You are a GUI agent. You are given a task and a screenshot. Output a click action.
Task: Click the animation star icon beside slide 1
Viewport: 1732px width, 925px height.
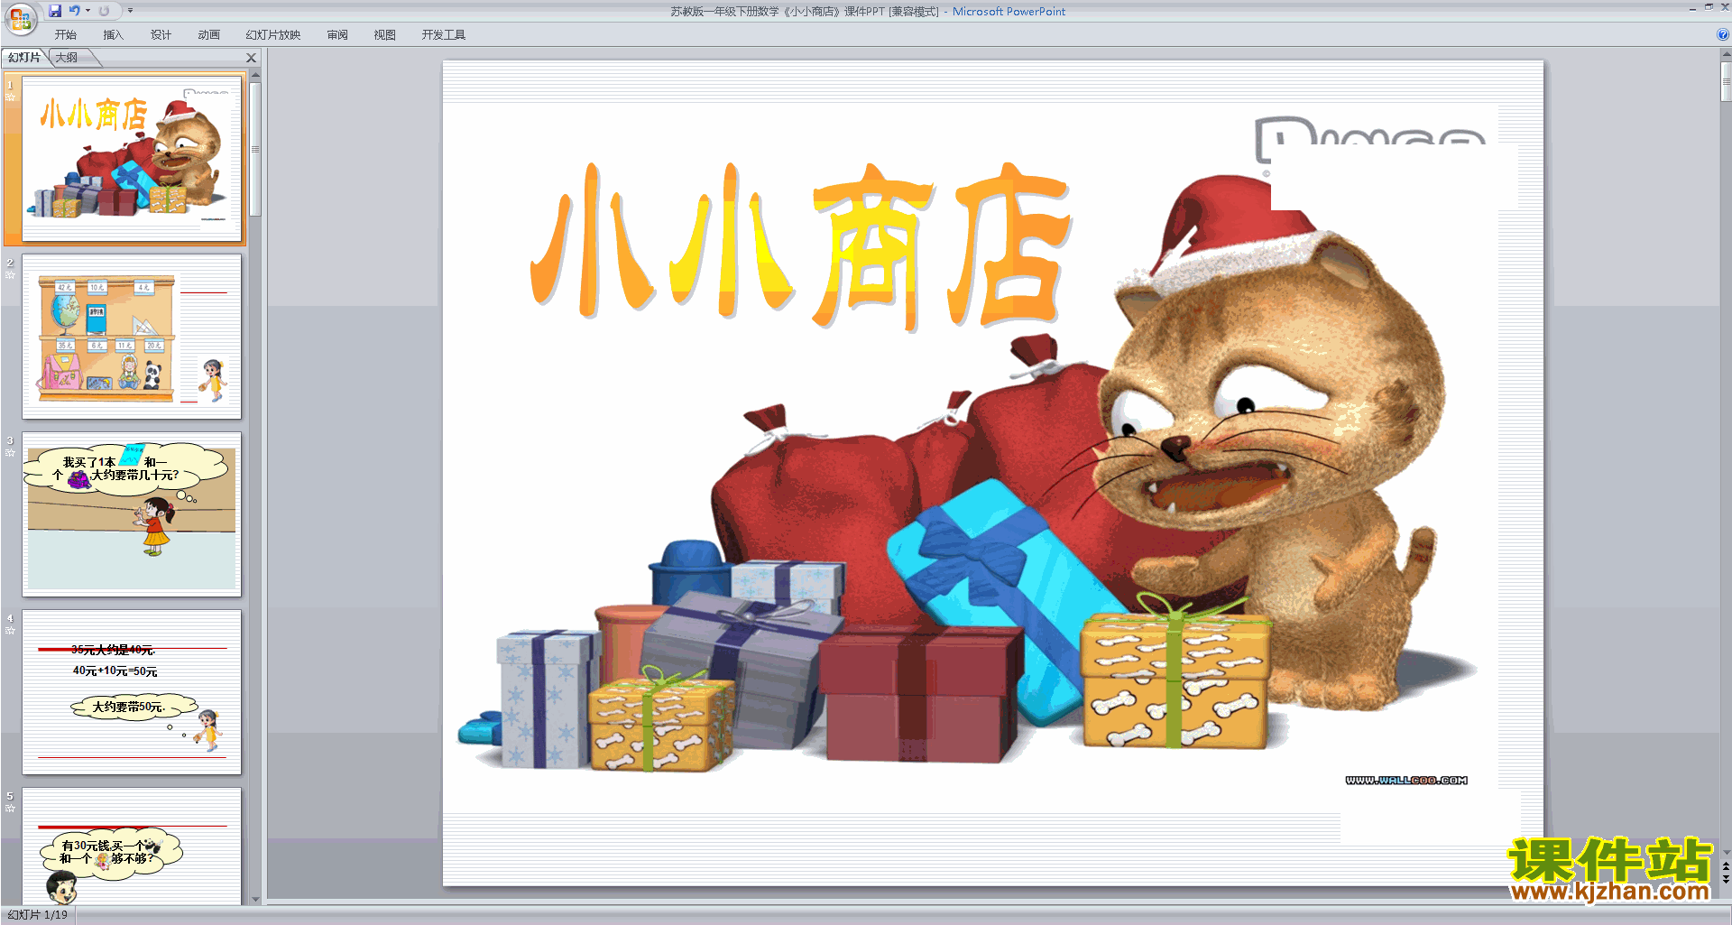point(10,97)
